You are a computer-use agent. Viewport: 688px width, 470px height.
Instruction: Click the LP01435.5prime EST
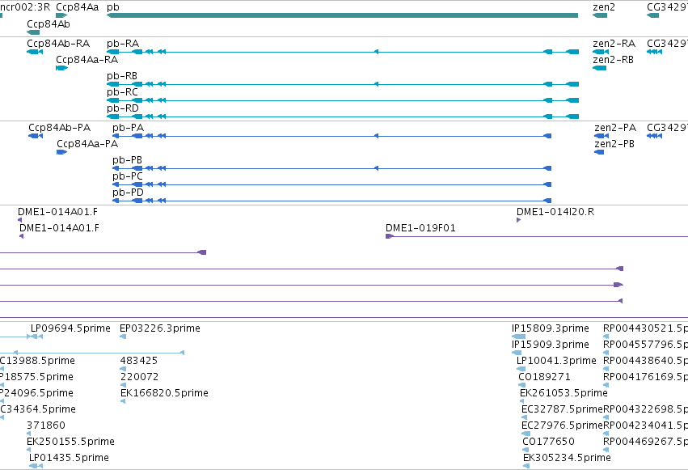pos(36,466)
